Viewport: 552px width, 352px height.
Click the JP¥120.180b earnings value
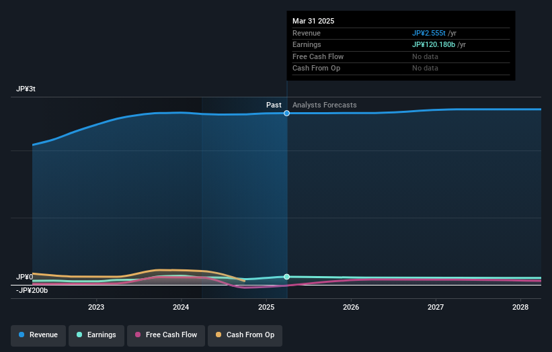click(434, 44)
